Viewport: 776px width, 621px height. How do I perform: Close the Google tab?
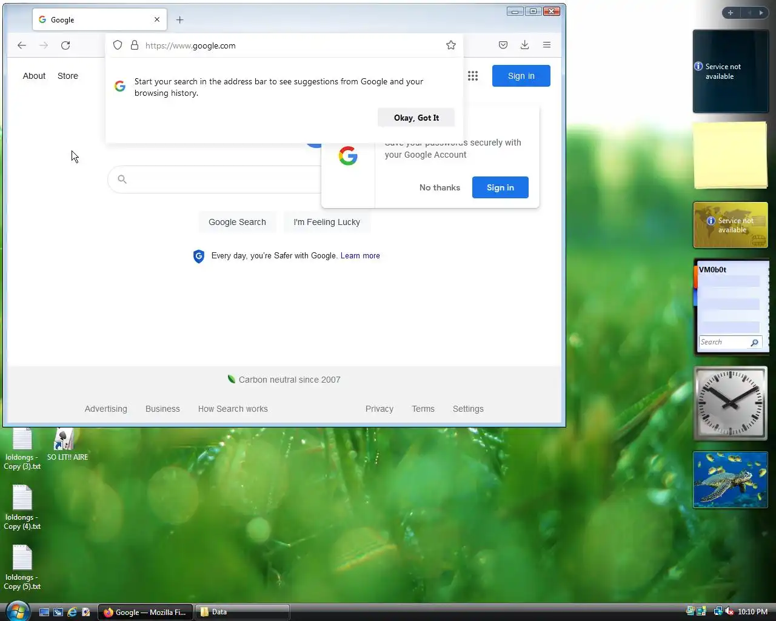coord(157,19)
